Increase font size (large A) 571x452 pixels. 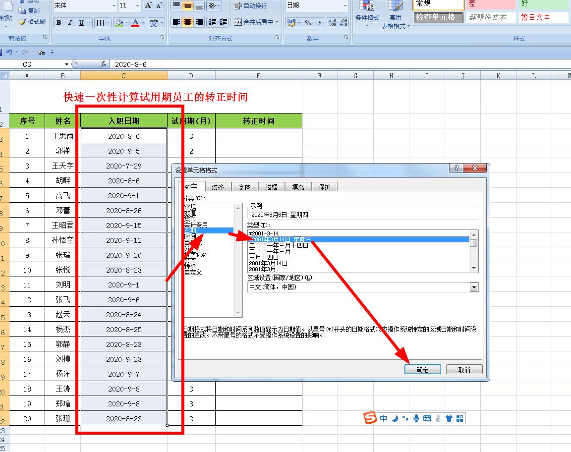click(x=148, y=5)
